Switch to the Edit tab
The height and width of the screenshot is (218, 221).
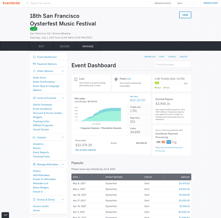42,46
